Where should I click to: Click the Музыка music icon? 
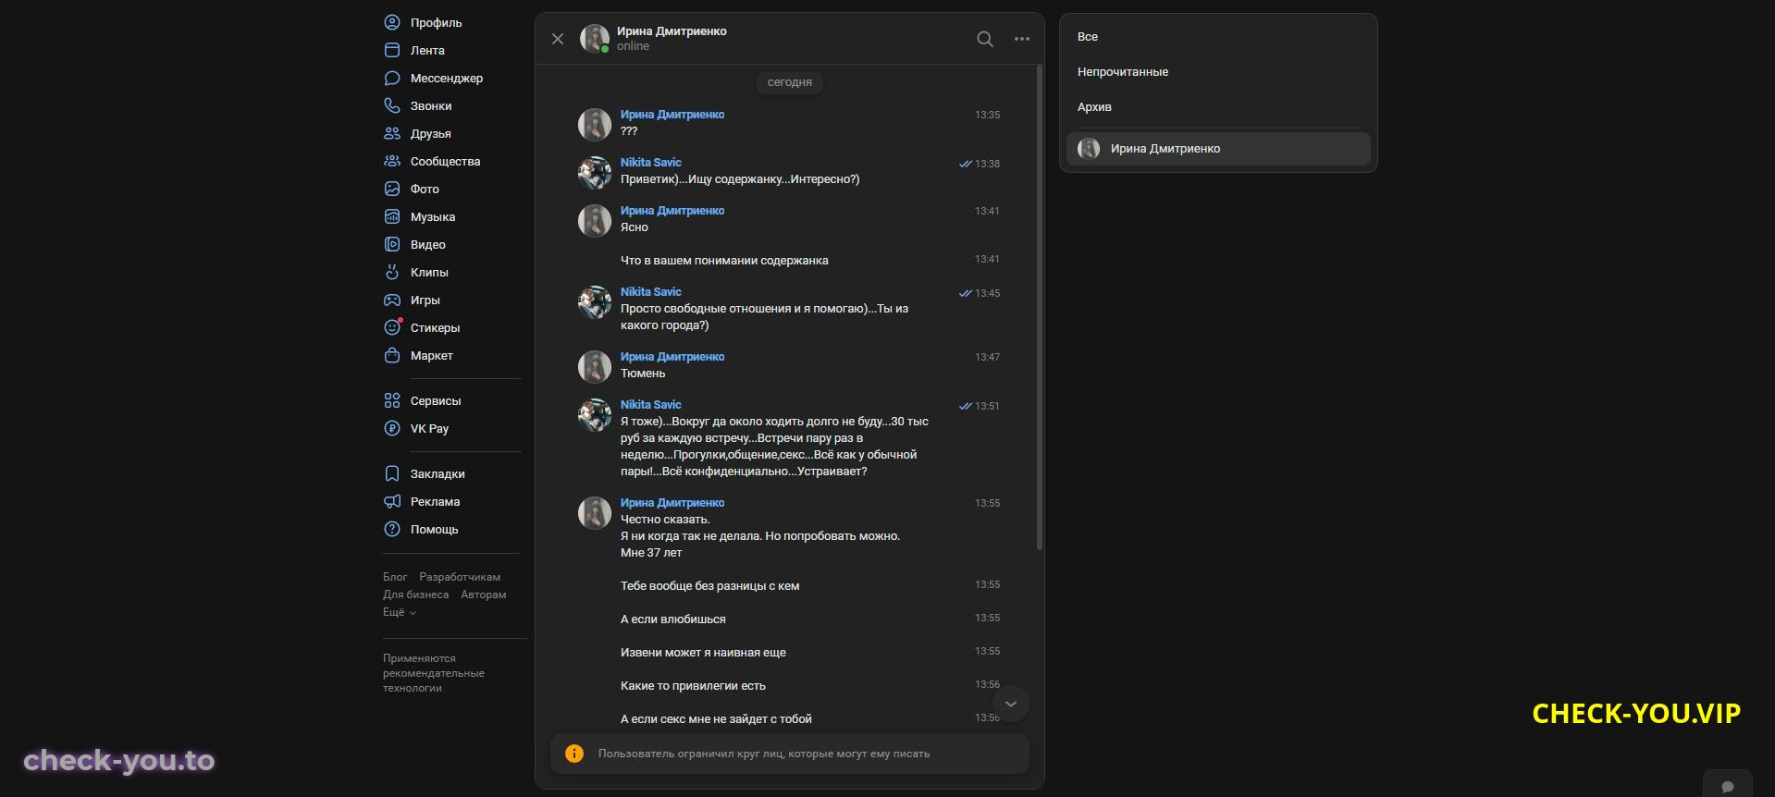click(392, 216)
